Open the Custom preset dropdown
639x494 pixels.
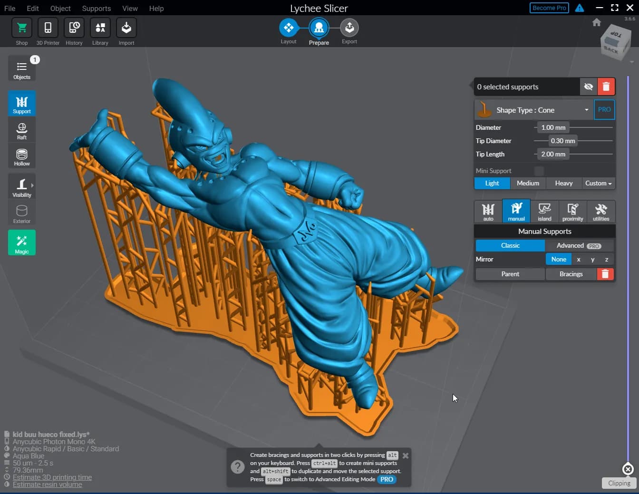599,183
